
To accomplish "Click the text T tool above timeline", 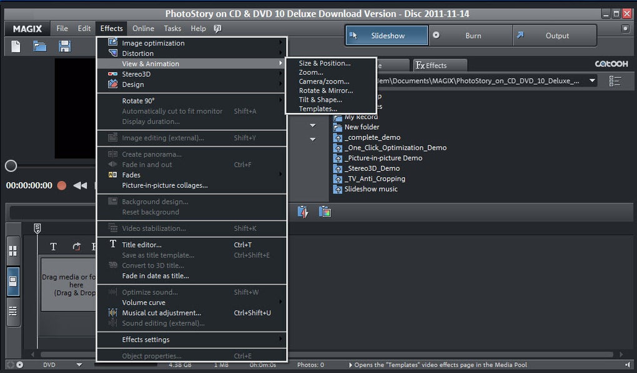I will [53, 246].
